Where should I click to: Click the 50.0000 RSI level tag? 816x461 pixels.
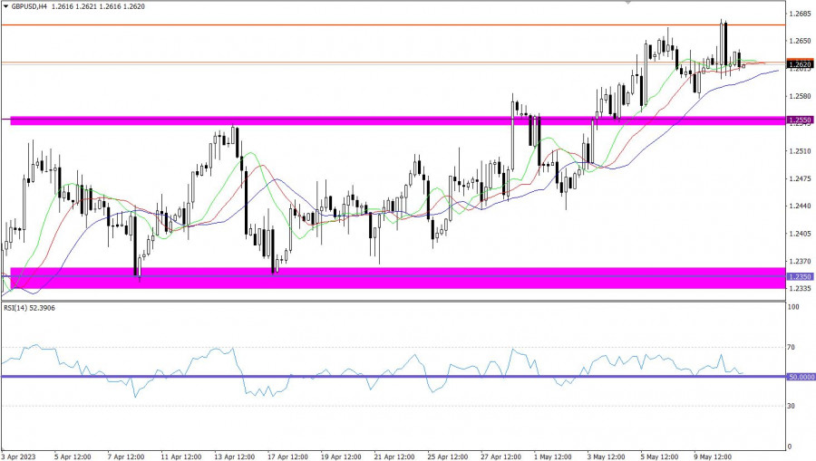pyautogui.click(x=800, y=377)
